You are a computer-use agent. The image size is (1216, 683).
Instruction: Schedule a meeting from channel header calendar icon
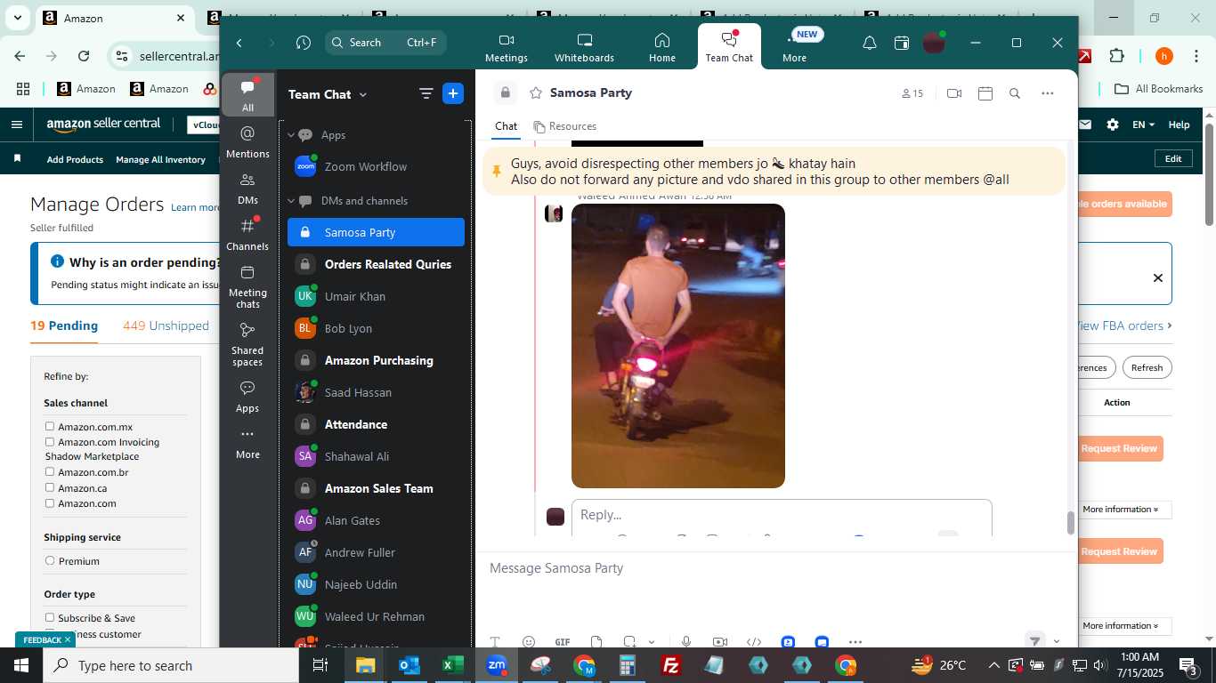pos(985,93)
